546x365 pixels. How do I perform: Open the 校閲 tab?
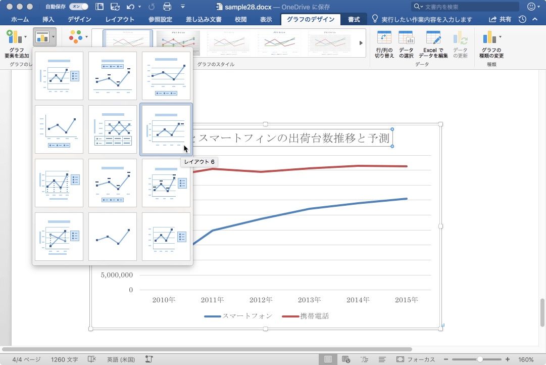240,20
